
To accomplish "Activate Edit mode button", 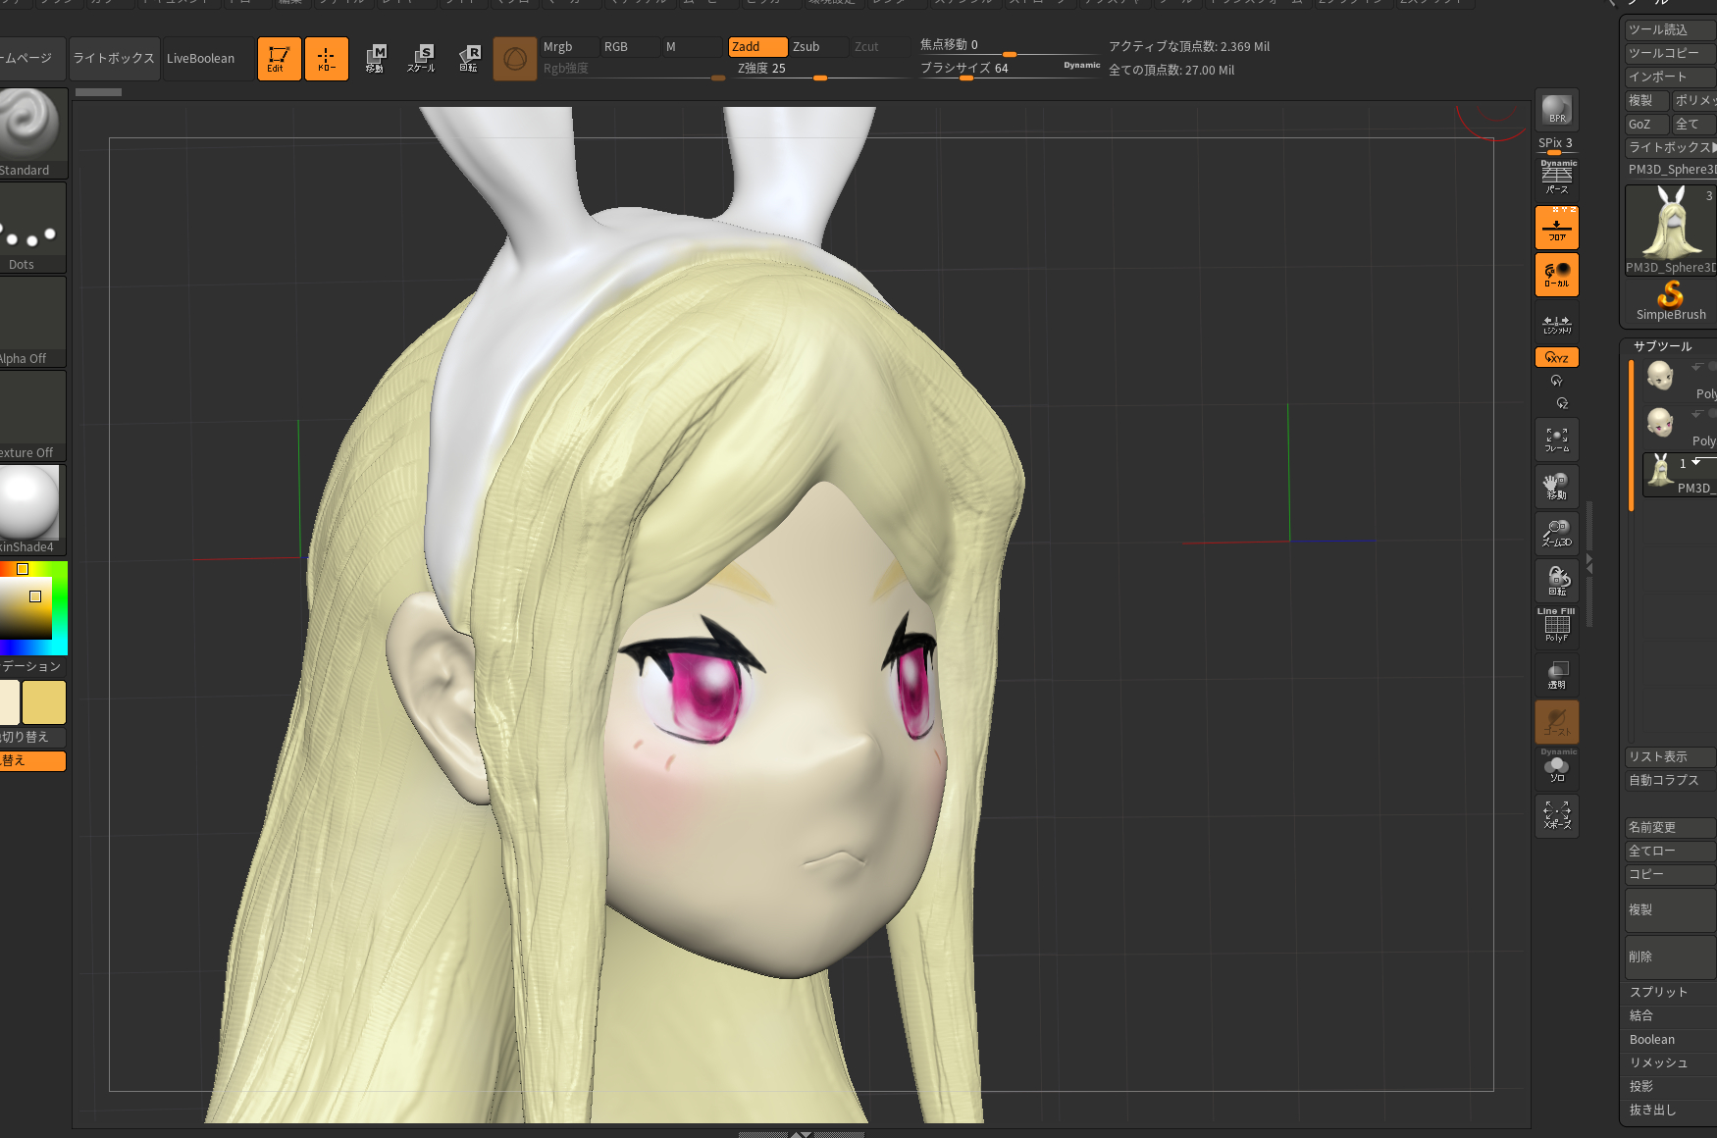I will click(x=279, y=59).
